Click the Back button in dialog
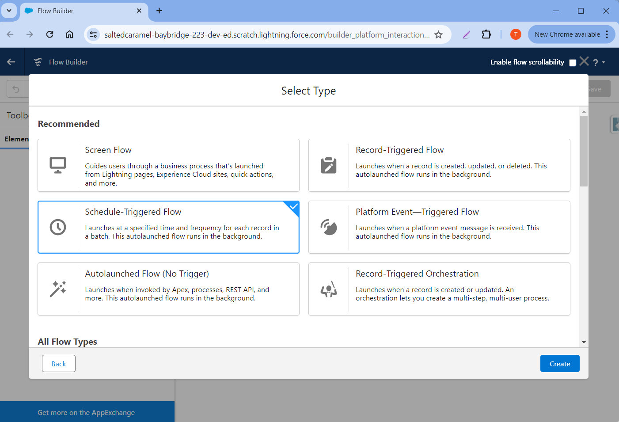Image resolution: width=619 pixels, height=422 pixels. click(59, 364)
